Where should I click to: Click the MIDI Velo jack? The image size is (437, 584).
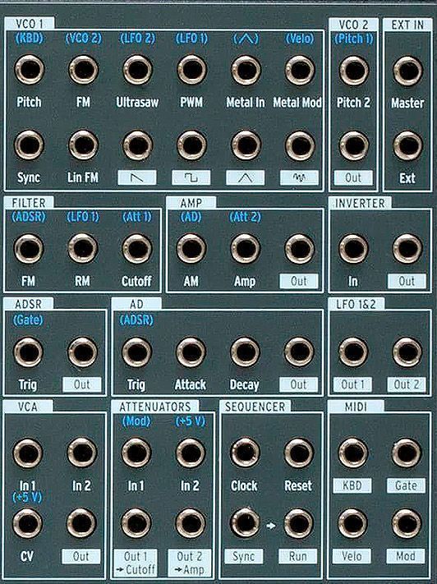pos(352,523)
